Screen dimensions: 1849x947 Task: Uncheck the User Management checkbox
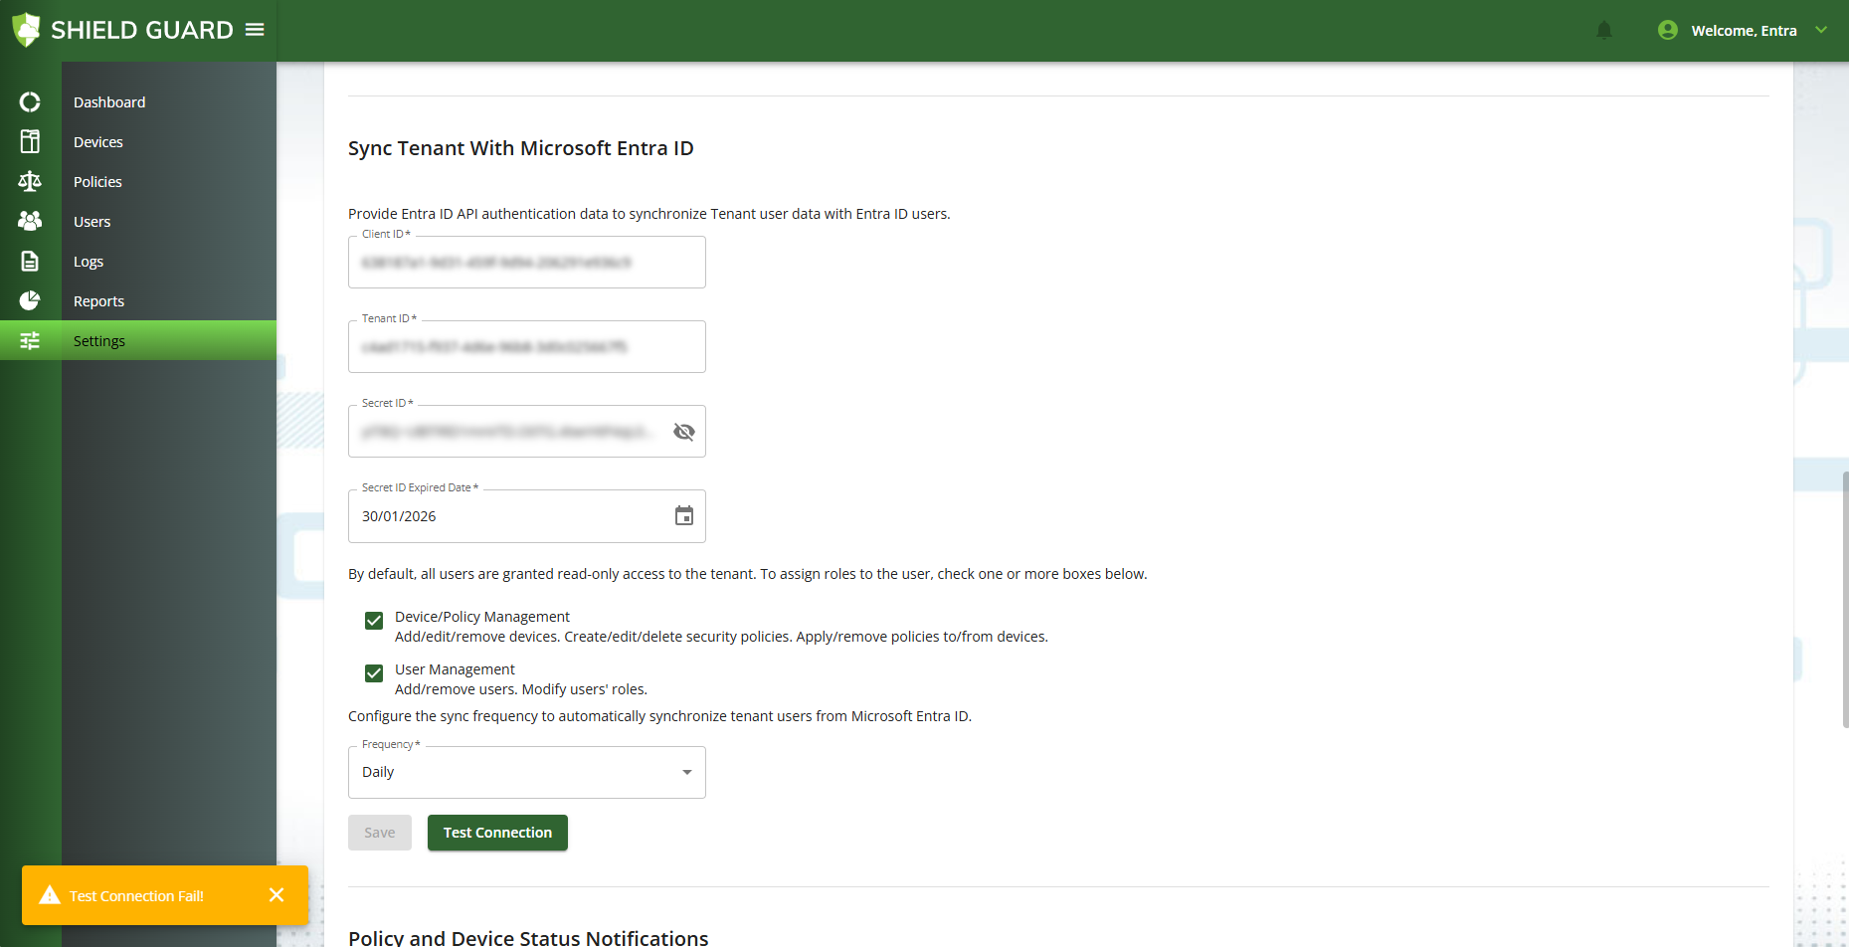point(374,673)
